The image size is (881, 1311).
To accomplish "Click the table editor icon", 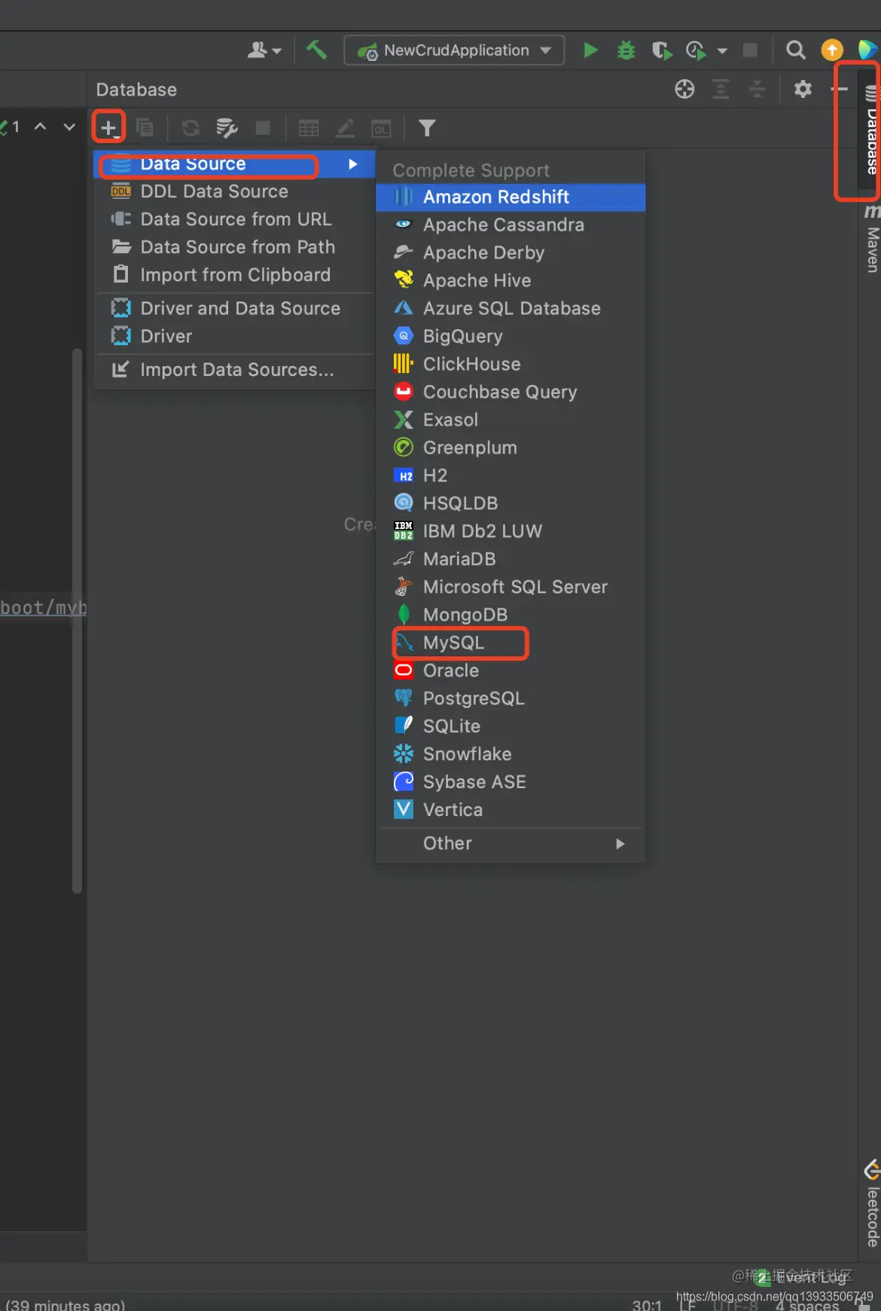I will [309, 128].
